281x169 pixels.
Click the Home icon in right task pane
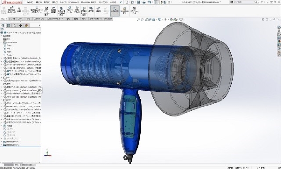click(279, 28)
